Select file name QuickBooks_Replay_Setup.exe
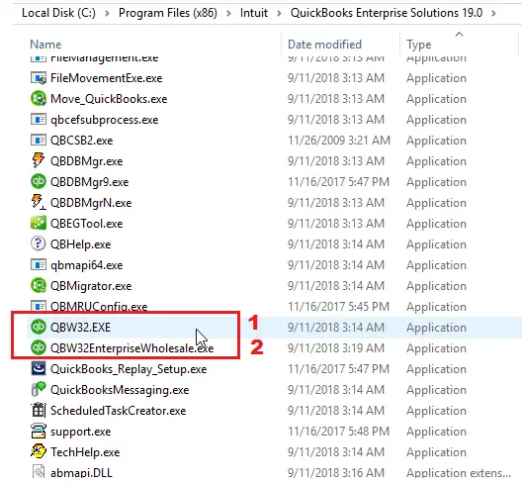The image size is (522, 485). [129, 369]
